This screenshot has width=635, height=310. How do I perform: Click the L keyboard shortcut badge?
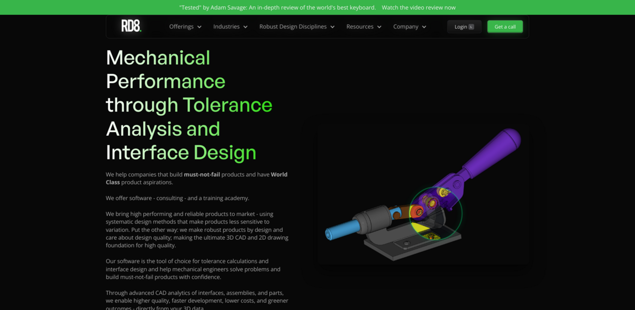click(472, 26)
